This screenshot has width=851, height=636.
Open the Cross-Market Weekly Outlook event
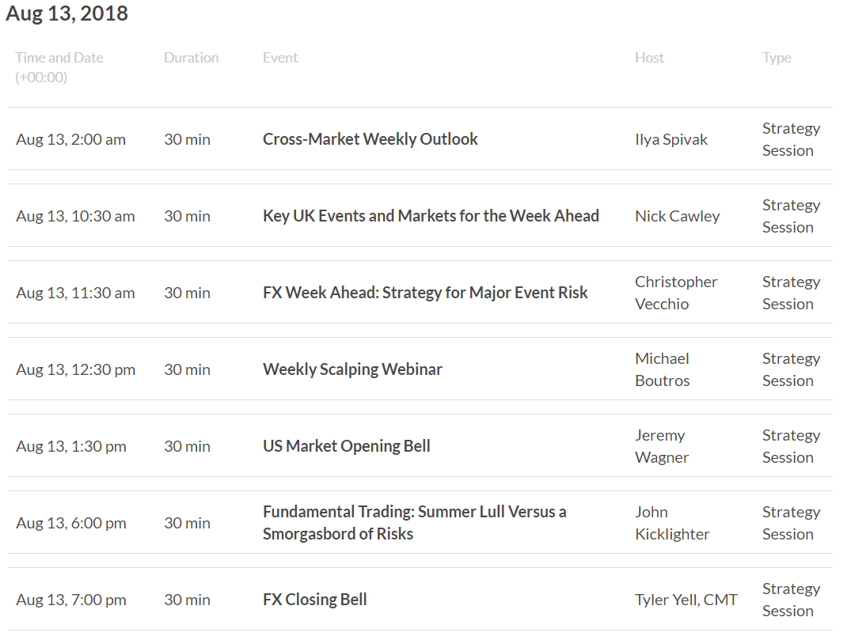370,139
